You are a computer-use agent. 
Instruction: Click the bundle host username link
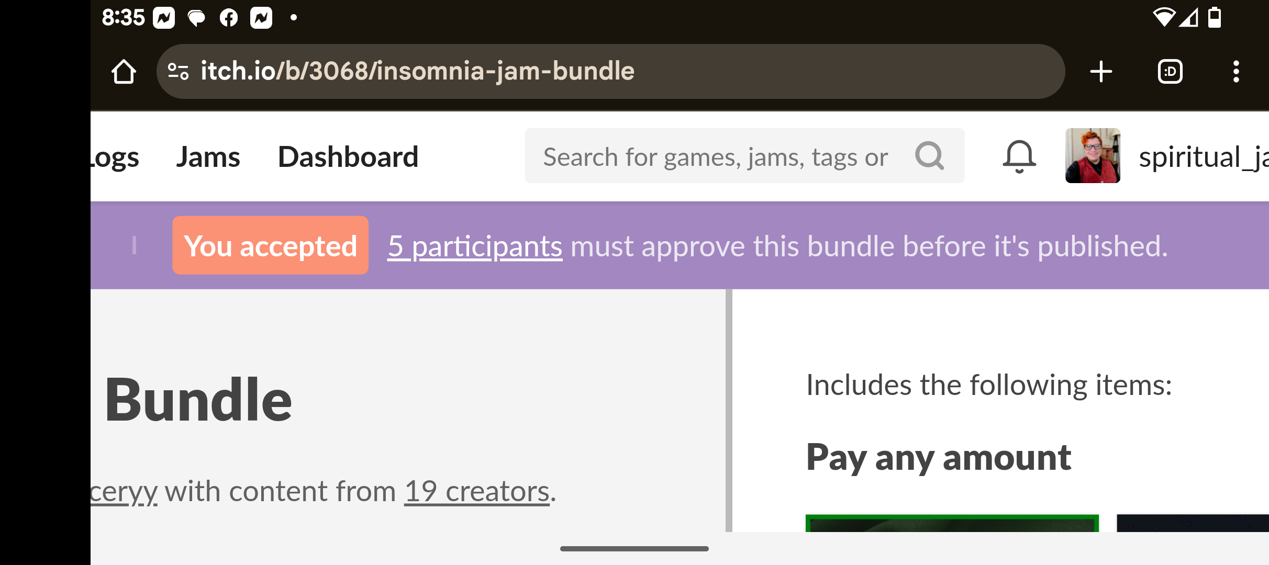pyautogui.click(x=124, y=492)
